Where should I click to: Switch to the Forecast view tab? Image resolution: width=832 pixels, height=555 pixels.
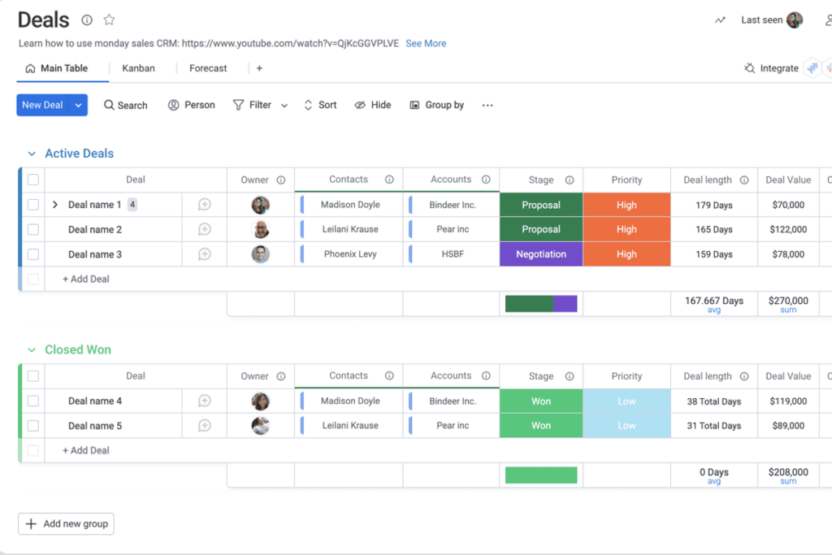[208, 68]
